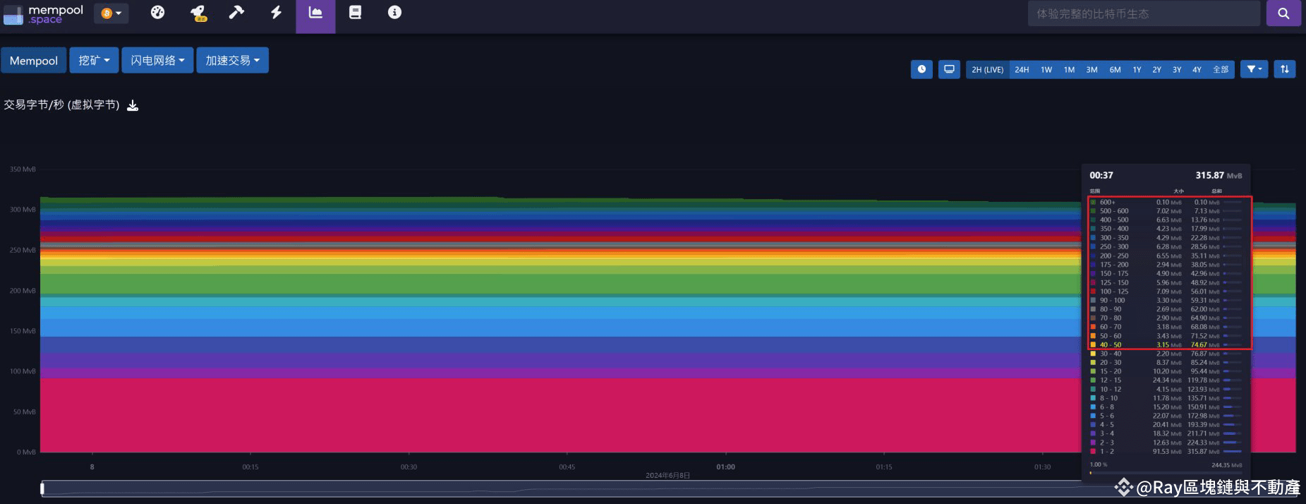Expand the 加速交易 dropdown
This screenshot has width=1306, height=504.
[232, 61]
